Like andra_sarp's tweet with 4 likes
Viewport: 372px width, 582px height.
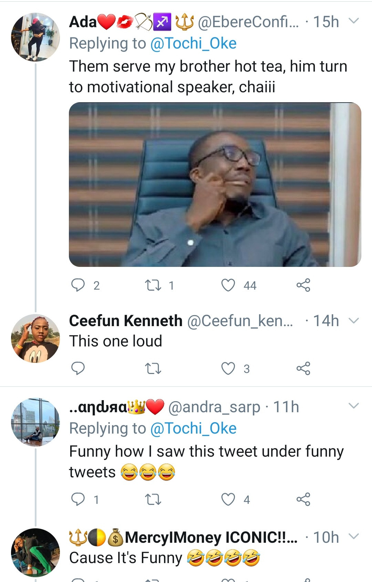click(x=228, y=499)
